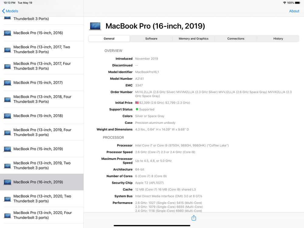The width and height of the screenshot is (304, 228).
Task: Click the green Supported status dot
Action: (137, 109)
